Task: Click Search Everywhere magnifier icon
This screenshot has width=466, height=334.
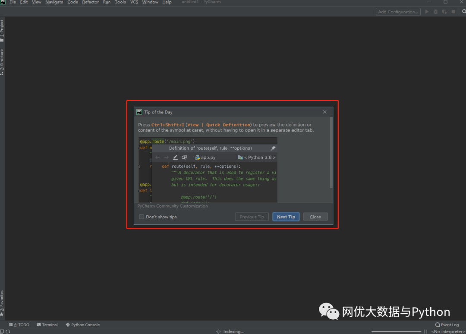Action: point(464,12)
